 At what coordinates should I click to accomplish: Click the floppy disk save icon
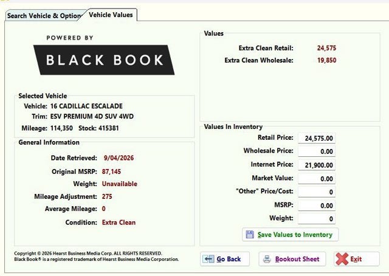[250, 235]
